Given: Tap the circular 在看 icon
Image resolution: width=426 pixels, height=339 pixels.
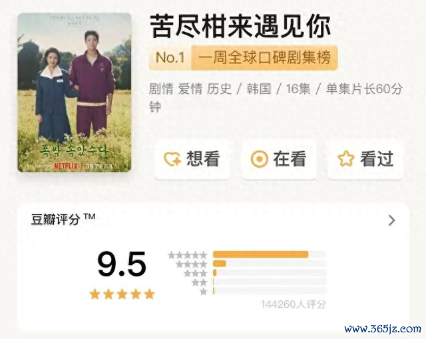Looking at the screenshot, I should coord(259,159).
